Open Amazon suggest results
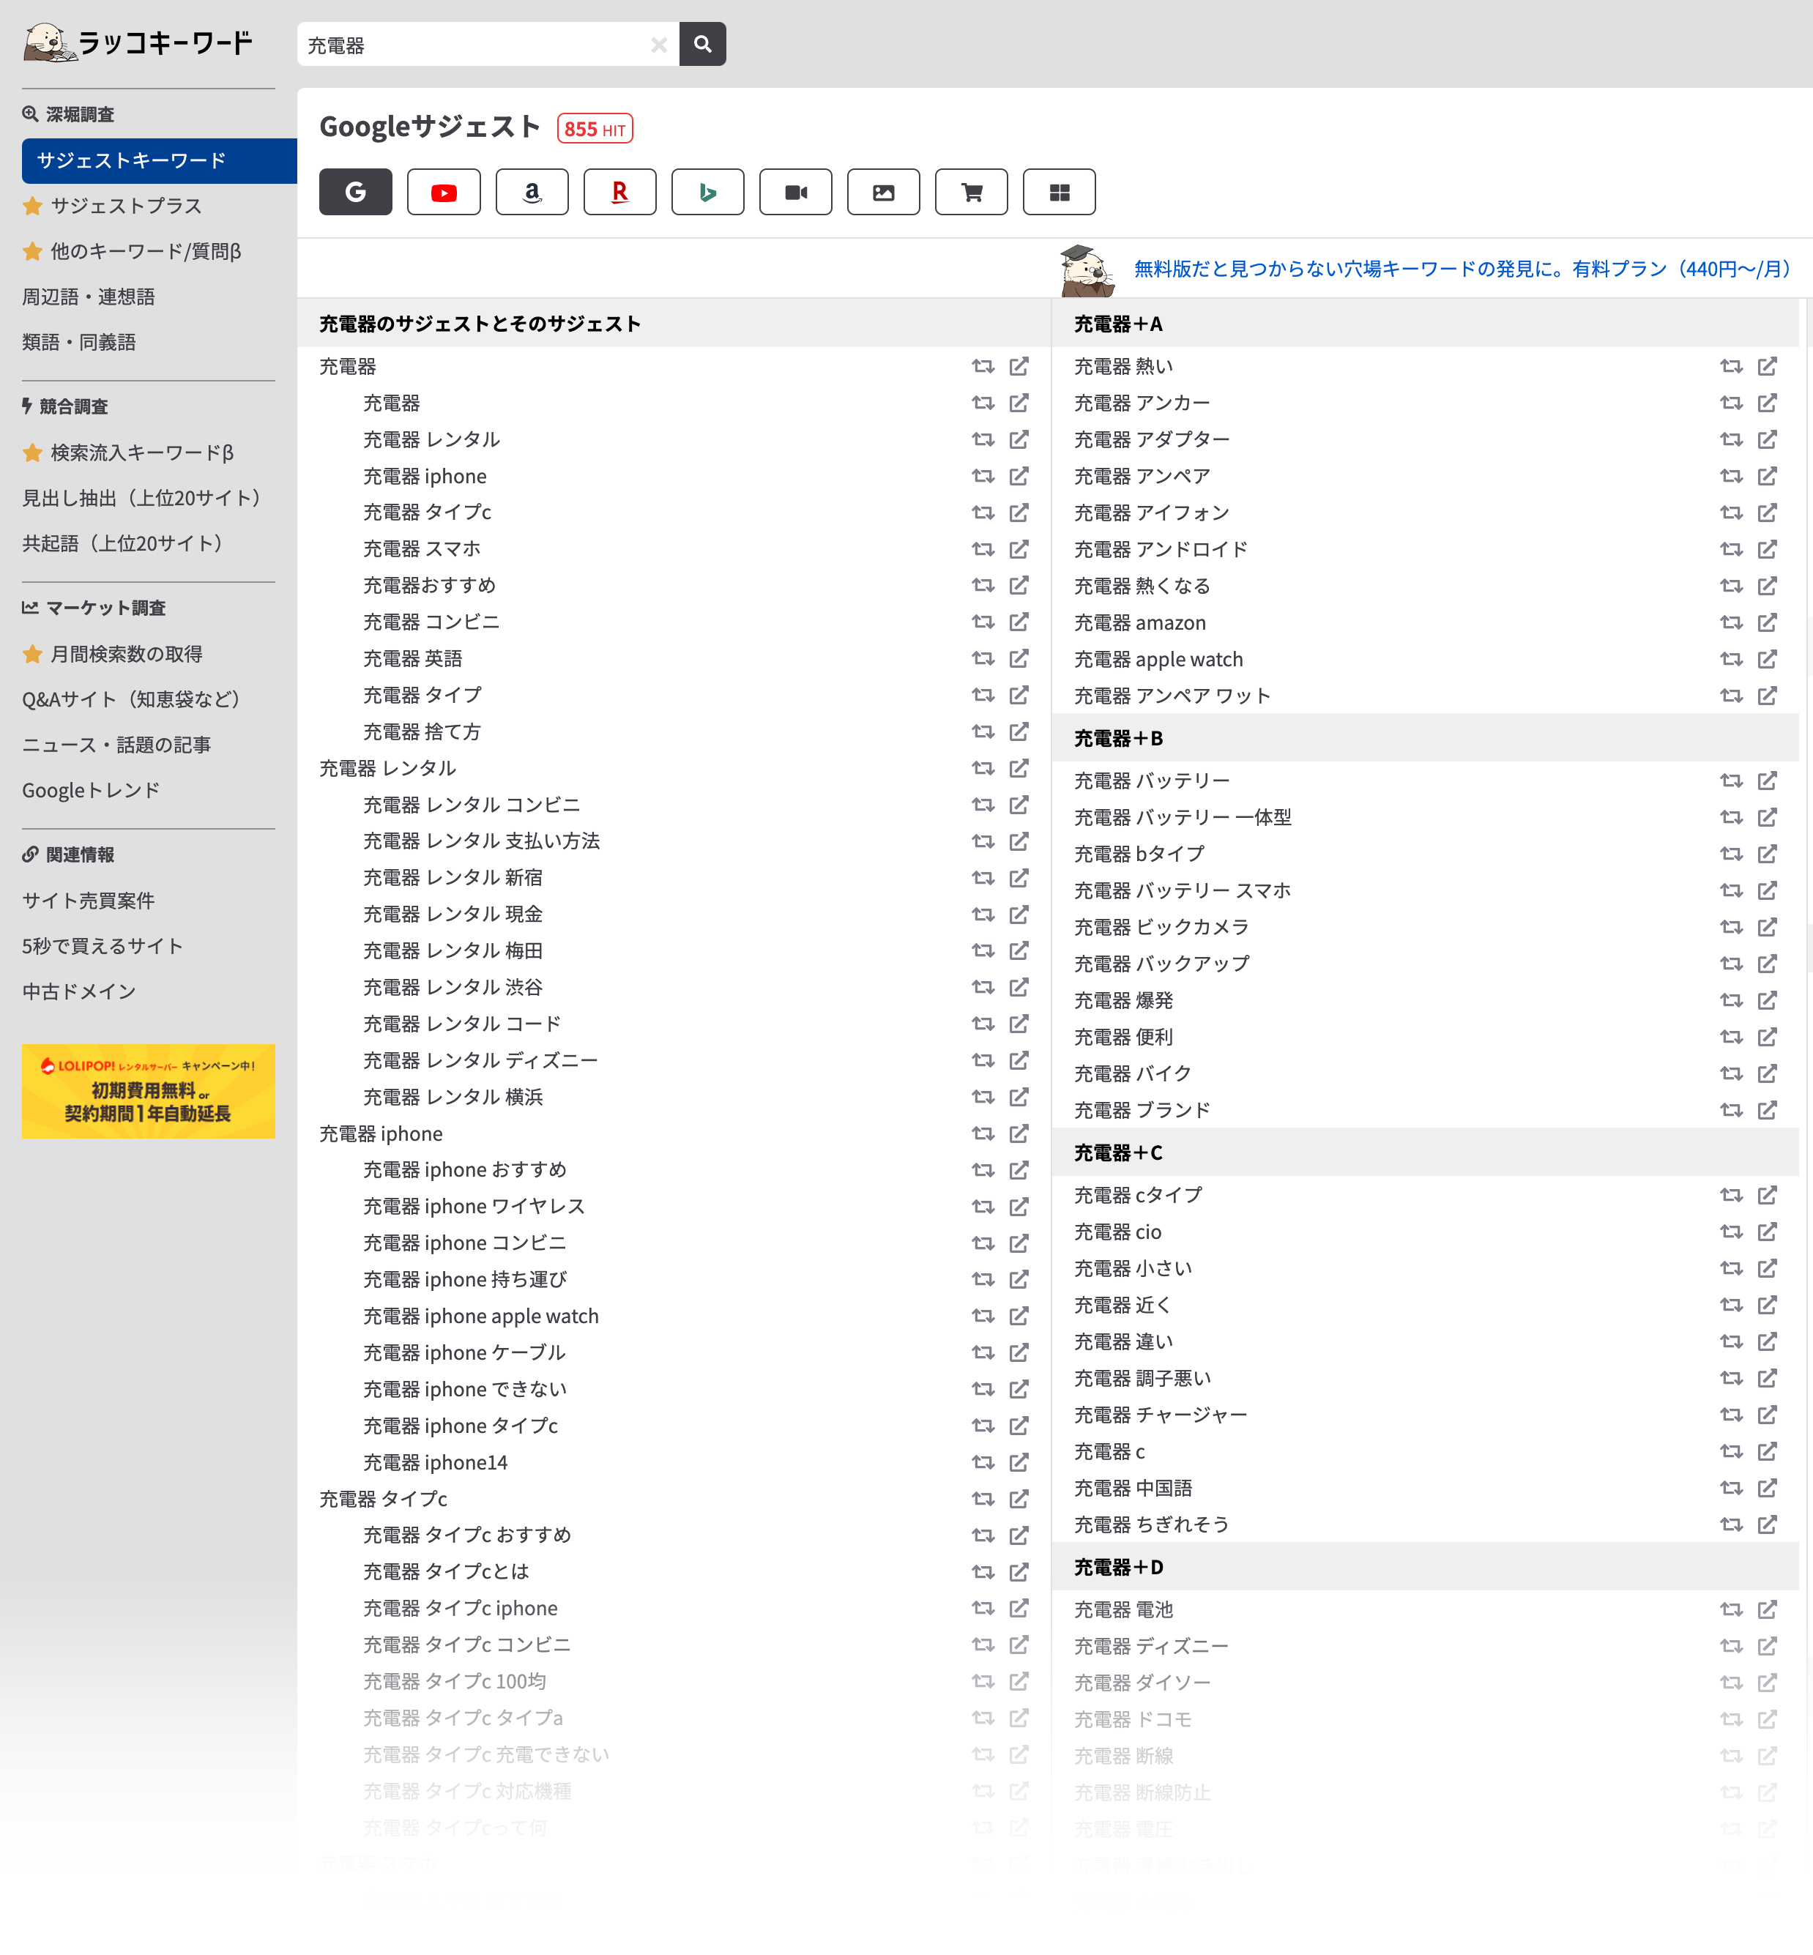The image size is (1813, 1955). [x=532, y=193]
